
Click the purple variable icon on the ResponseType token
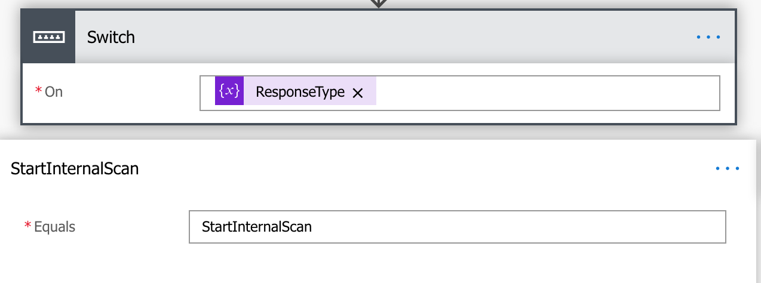click(229, 91)
